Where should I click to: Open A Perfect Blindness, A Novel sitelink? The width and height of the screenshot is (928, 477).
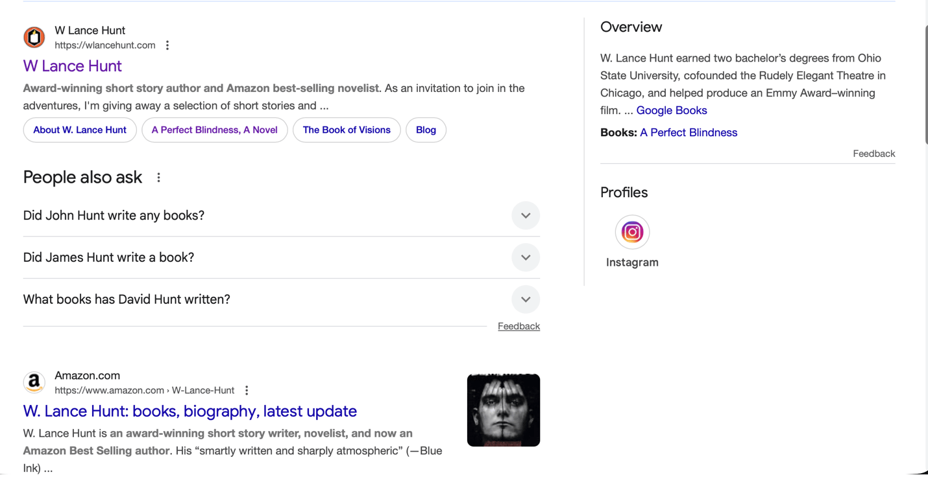pos(214,130)
